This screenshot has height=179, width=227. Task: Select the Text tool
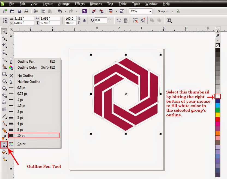pos(4,102)
